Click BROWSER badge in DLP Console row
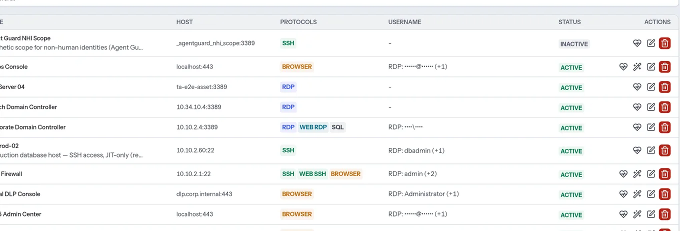Screen dimensions: 680x231 (x=297, y=194)
